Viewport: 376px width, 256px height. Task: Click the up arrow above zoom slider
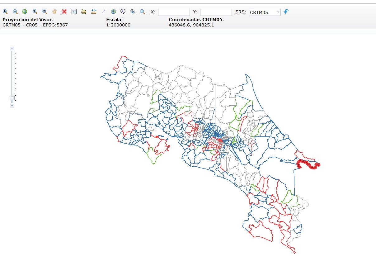(x=12, y=48)
